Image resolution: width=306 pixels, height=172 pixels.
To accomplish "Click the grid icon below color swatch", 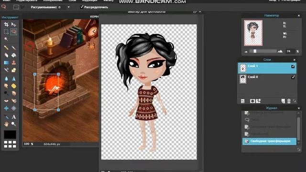I will tap(10, 144).
